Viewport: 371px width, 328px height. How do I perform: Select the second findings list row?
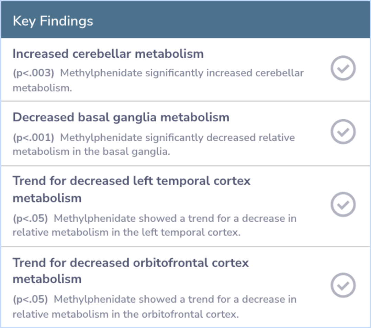click(185, 133)
